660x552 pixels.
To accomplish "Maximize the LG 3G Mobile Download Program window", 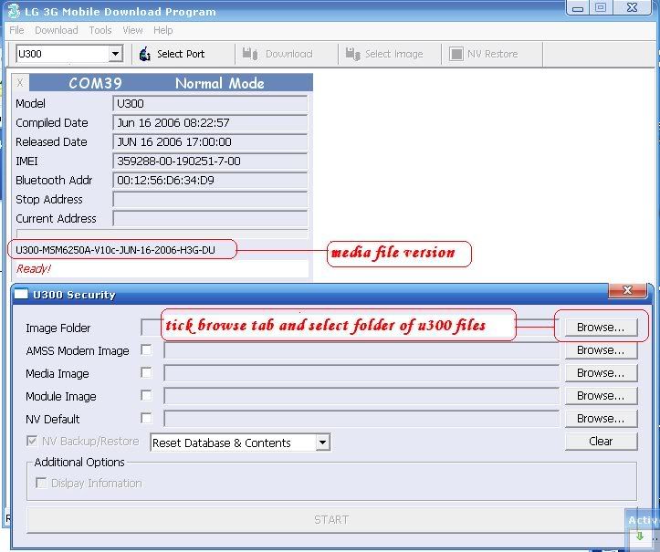I will (x=601, y=8).
